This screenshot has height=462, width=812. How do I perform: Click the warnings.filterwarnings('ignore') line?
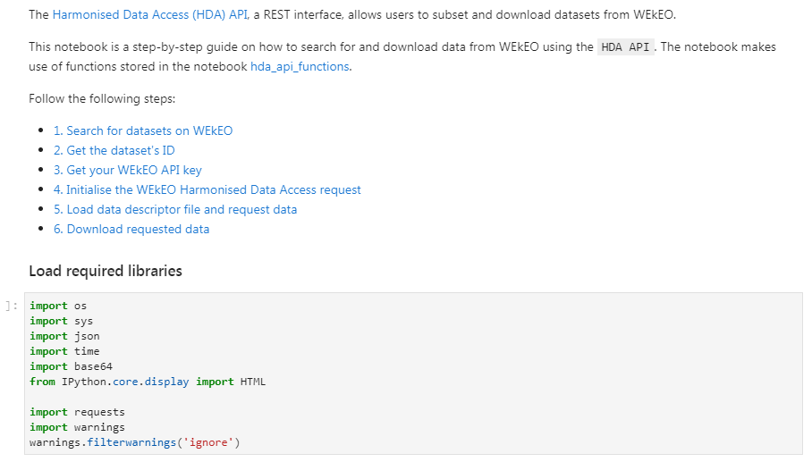[135, 443]
